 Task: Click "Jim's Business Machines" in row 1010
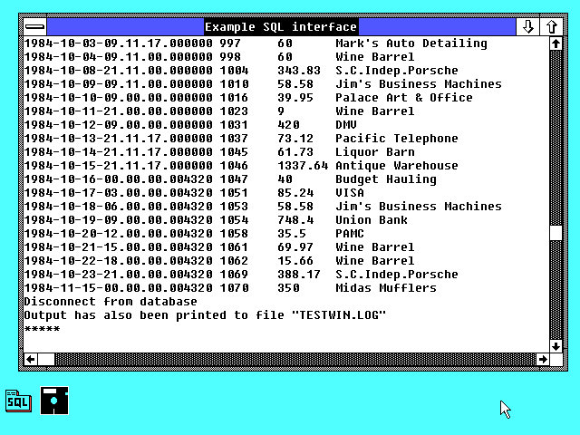pos(419,84)
